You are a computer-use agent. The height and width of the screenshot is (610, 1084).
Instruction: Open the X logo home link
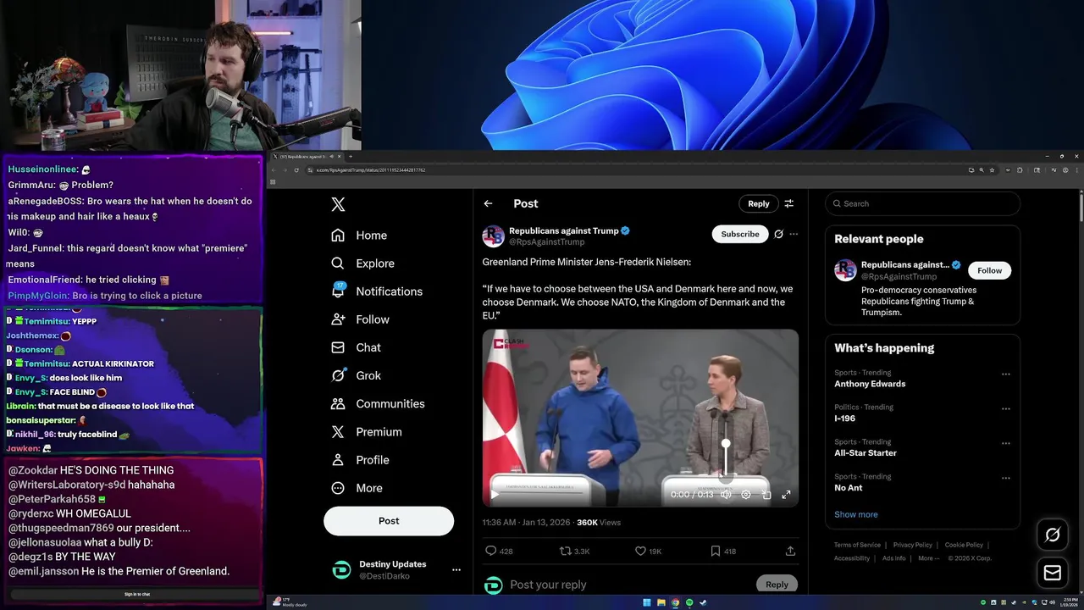coord(338,204)
